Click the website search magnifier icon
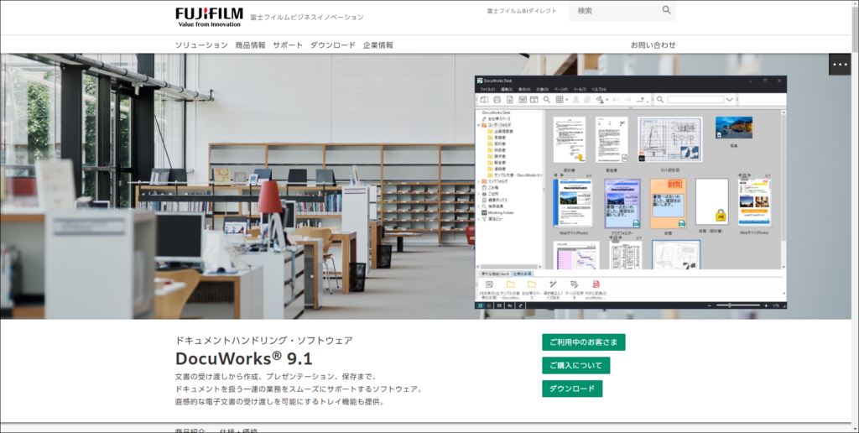Screen dimensions: 859x433 tap(666, 10)
